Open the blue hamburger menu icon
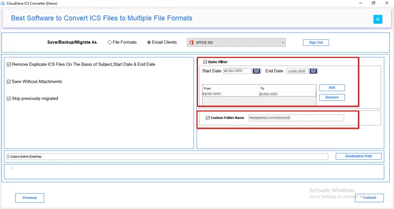 click(x=378, y=19)
